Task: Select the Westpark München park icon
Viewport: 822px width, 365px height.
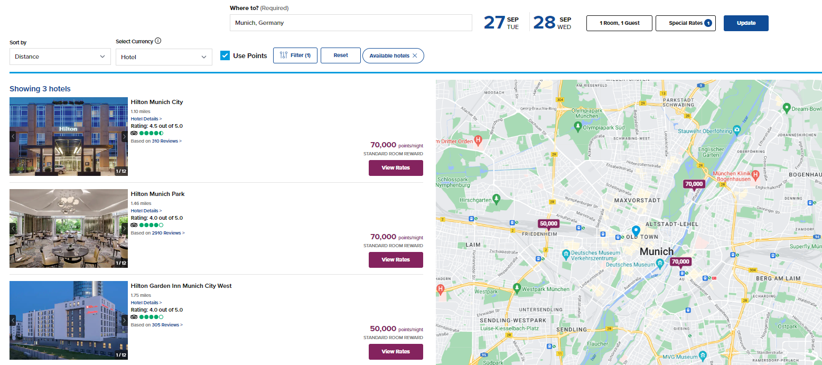Action: tap(516, 287)
